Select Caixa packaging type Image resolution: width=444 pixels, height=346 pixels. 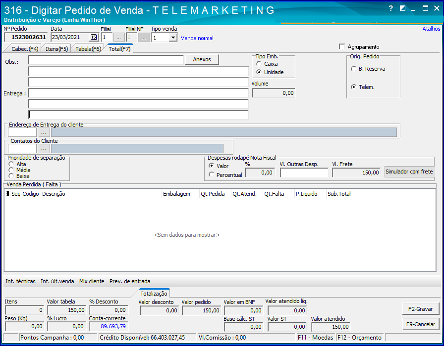259,64
